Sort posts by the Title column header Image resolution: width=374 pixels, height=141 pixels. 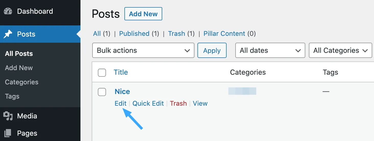coord(121,72)
